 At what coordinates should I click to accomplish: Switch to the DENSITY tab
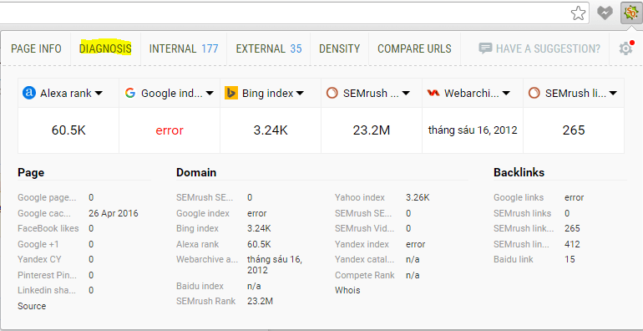[340, 48]
